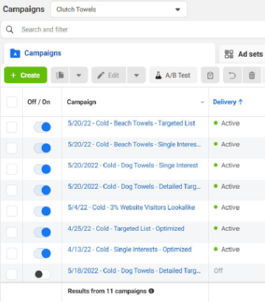This screenshot has width=265, height=302.
Task: Open 5/20/2022 Cold Dog Towels Singe Interest campaign
Action: click(x=132, y=165)
